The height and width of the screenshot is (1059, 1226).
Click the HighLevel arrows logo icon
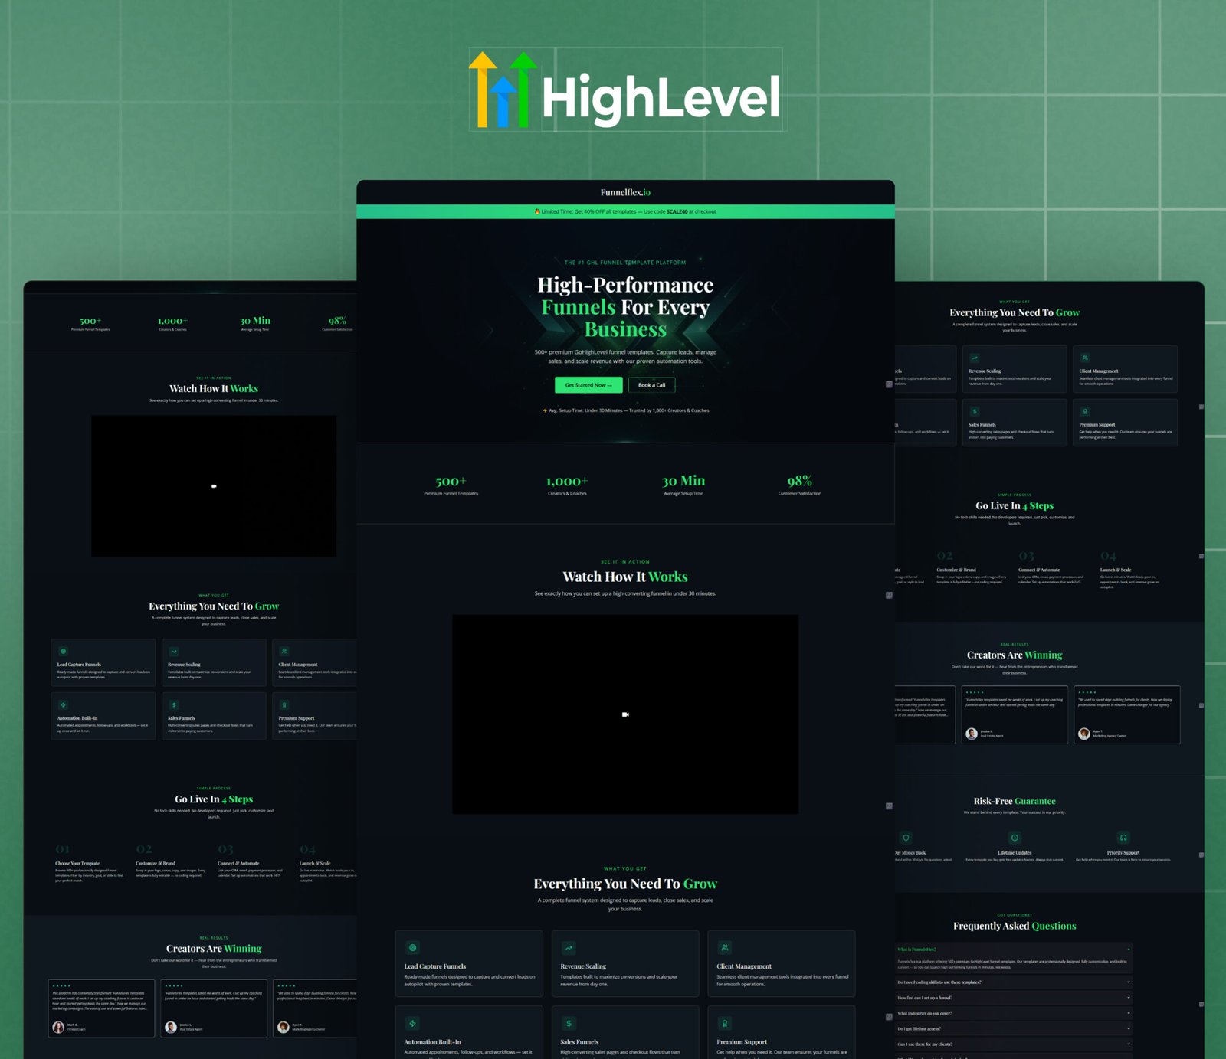click(x=502, y=90)
